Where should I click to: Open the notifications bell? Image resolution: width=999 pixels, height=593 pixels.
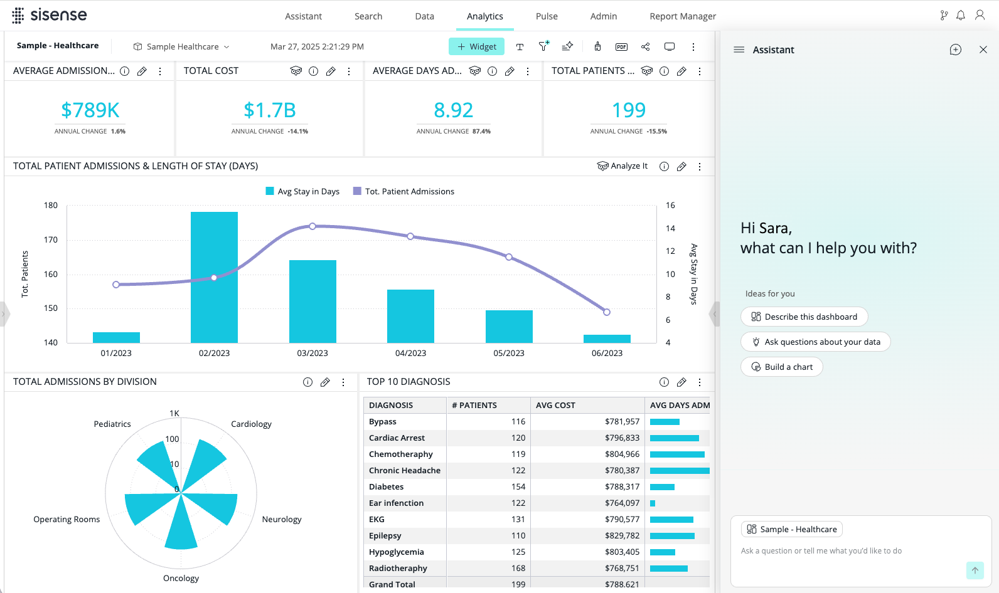tap(961, 15)
